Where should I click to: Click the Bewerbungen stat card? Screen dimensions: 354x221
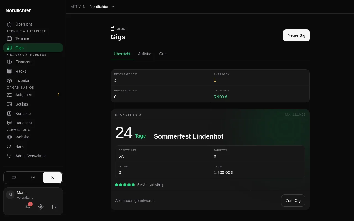pyautogui.click(x=160, y=94)
